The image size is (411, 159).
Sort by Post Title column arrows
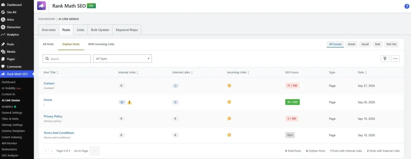[x=57, y=72]
